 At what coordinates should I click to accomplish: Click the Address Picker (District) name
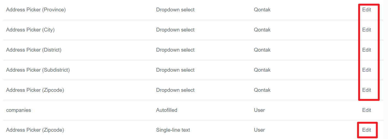tap(34, 50)
